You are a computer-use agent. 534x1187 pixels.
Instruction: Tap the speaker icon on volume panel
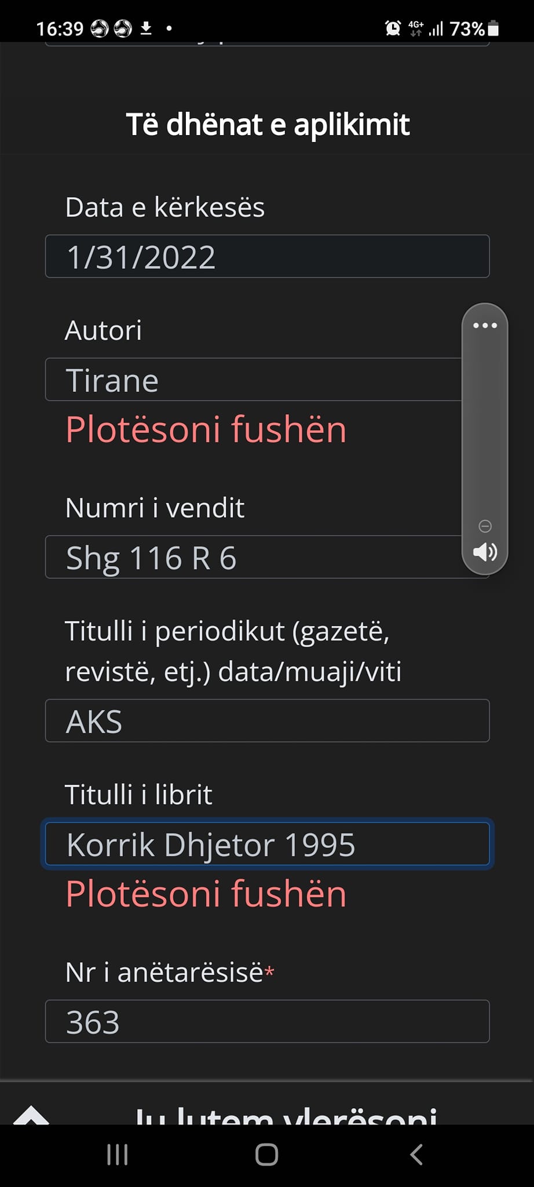(485, 552)
